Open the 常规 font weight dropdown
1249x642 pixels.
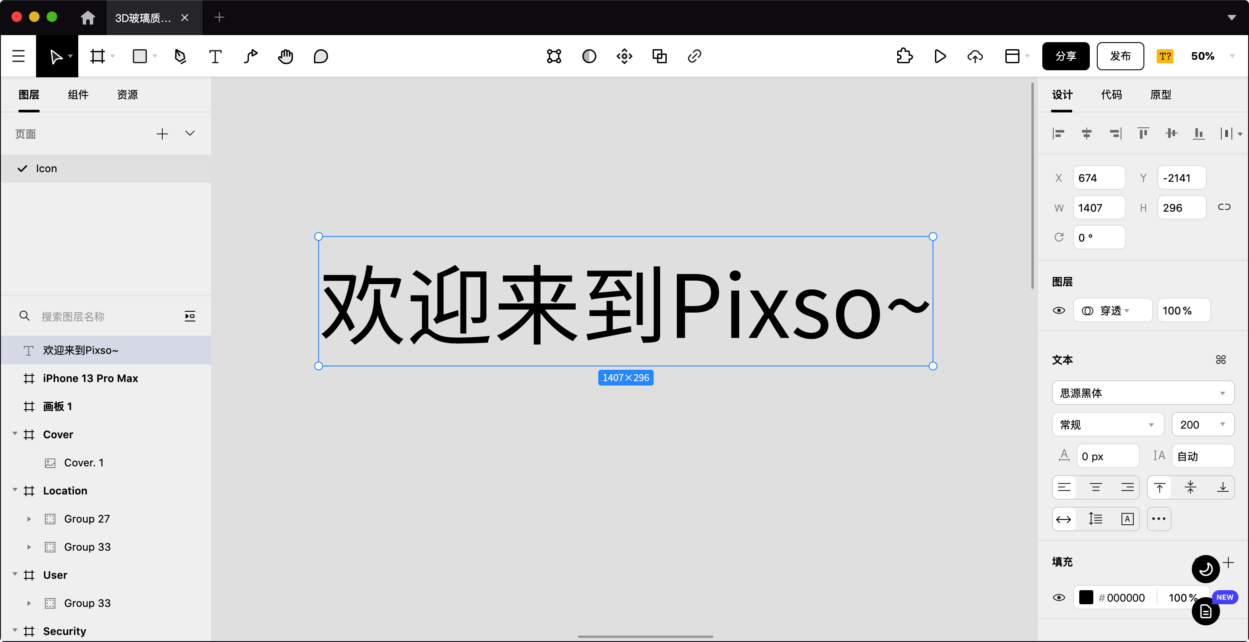[x=1107, y=425]
